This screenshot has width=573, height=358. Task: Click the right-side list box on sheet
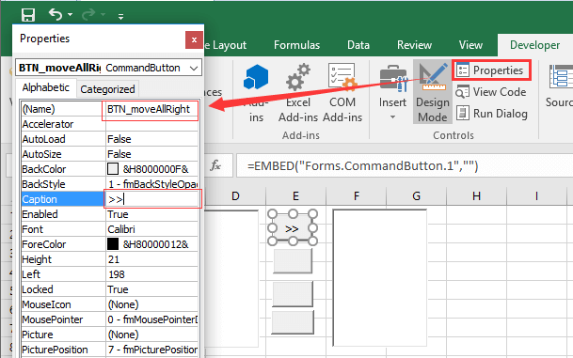point(380,278)
